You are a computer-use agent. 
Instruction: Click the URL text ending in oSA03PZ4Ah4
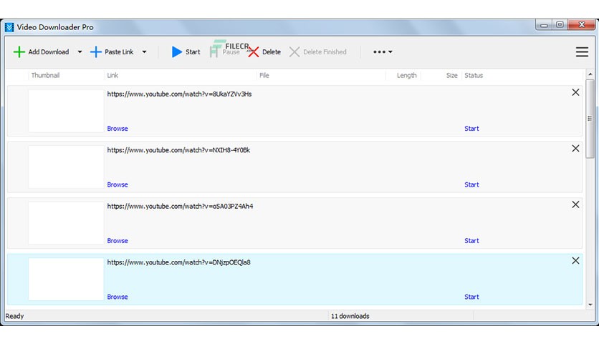pos(180,206)
